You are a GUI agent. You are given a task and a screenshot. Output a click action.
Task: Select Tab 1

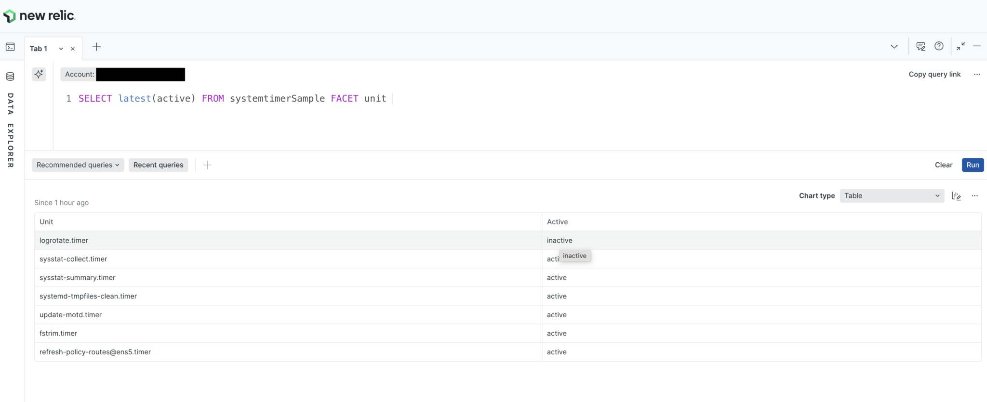tap(39, 49)
